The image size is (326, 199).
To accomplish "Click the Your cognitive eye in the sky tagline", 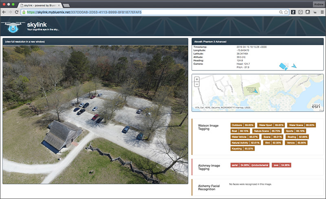I will click(x=43, y=29).
